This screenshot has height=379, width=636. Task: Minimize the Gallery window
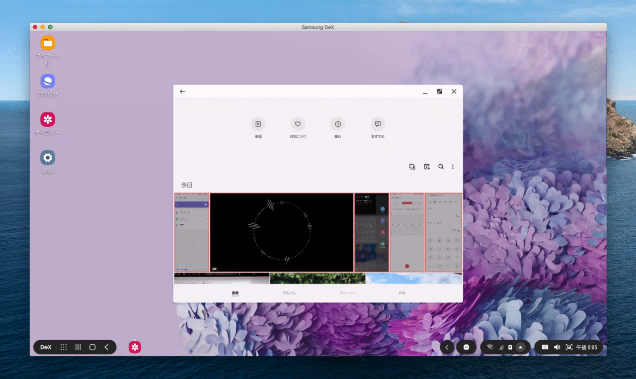point(425,92)
